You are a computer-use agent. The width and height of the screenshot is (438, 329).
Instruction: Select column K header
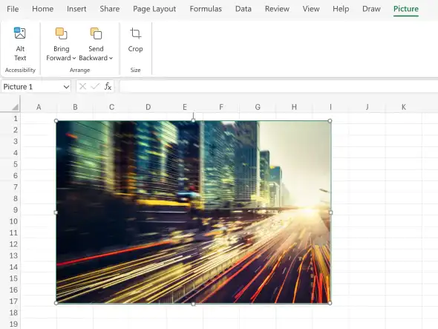pos(404,107)
